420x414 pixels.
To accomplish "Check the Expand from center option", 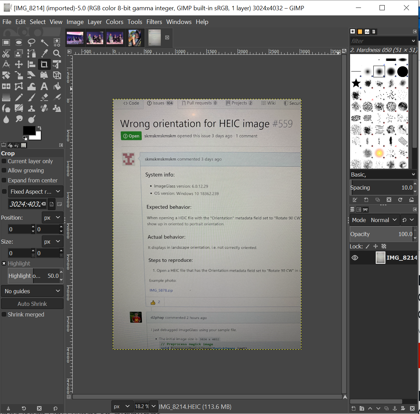I will [4, 180].
